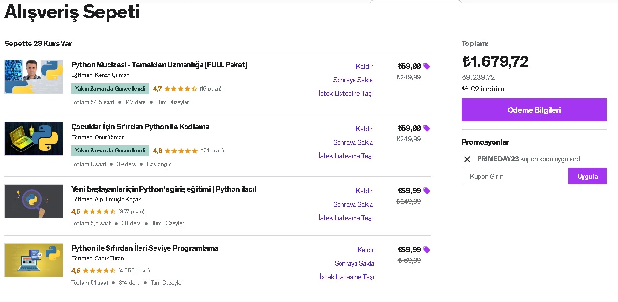Click Ödeme Bilgileri checkout button
The width and height of the screenshot is (618, 302).
(x=534, y=110)
